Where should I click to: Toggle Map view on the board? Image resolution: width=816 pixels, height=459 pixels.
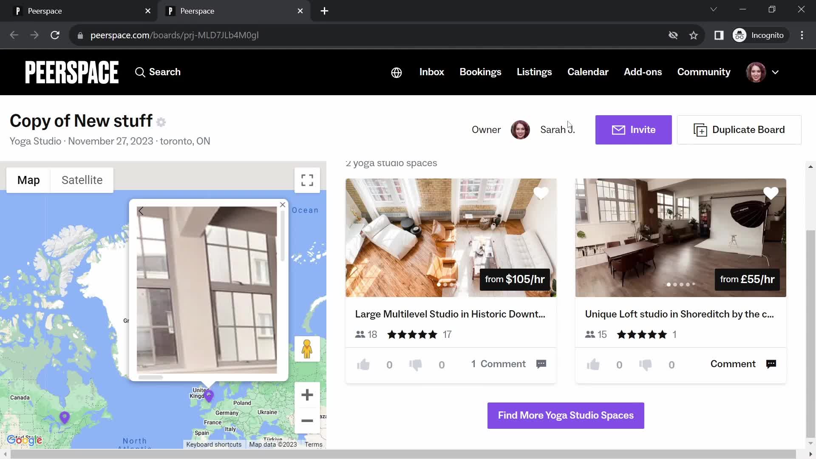click(x=28, y=180)
